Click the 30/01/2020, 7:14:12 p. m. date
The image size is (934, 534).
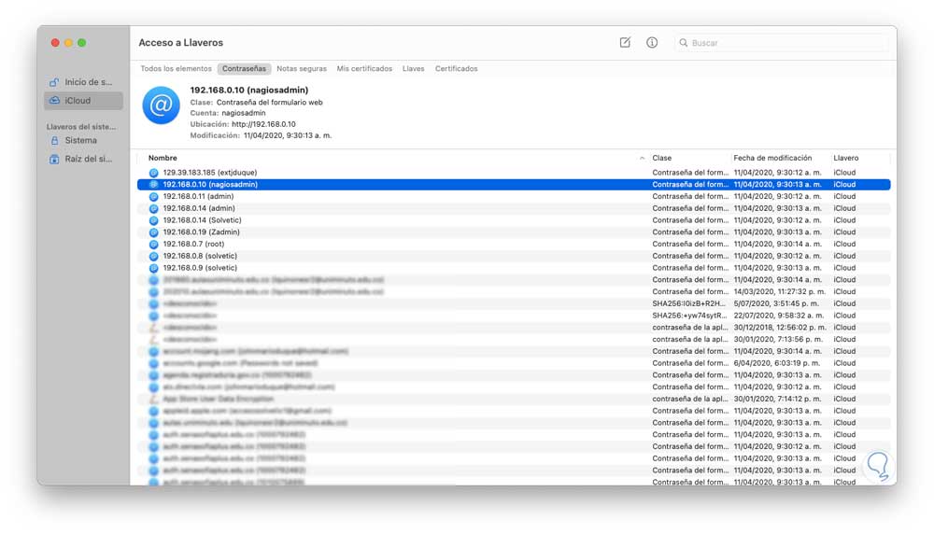coord(777,399)
